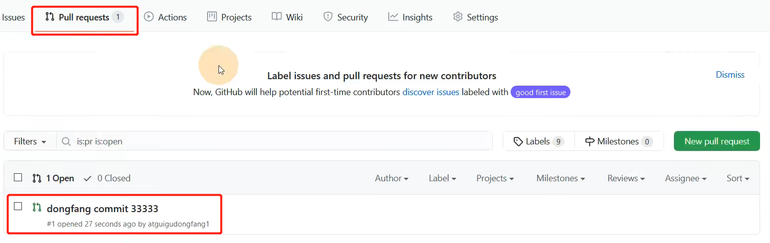Click the Actions play icon
Image resolution: width=770 pixels, height=243 pixels.
tap(148, 16)
